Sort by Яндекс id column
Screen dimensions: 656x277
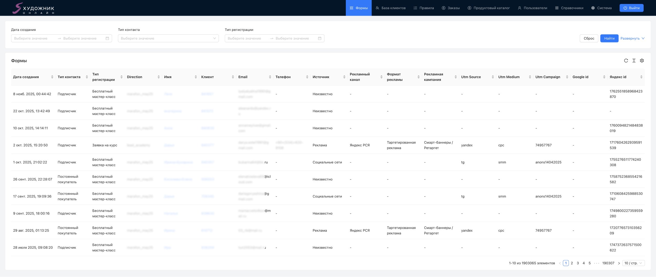pos(641,77)
